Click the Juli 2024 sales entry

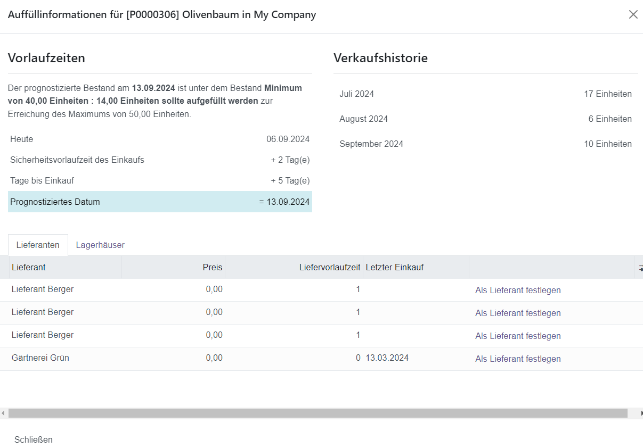[x=485, y=94]
